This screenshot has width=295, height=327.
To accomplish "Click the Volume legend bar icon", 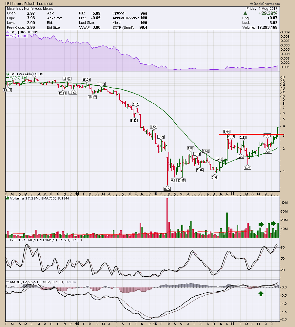I will pyautogui.click(x=8, y=198).
